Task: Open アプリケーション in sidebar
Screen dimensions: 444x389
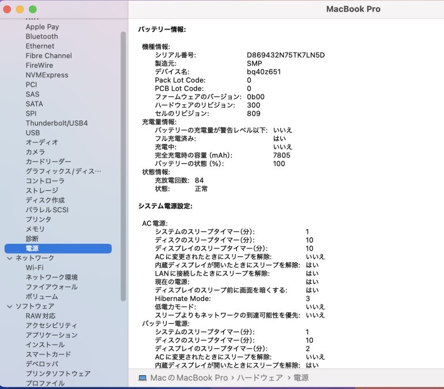Action: [x=51, y=335]
